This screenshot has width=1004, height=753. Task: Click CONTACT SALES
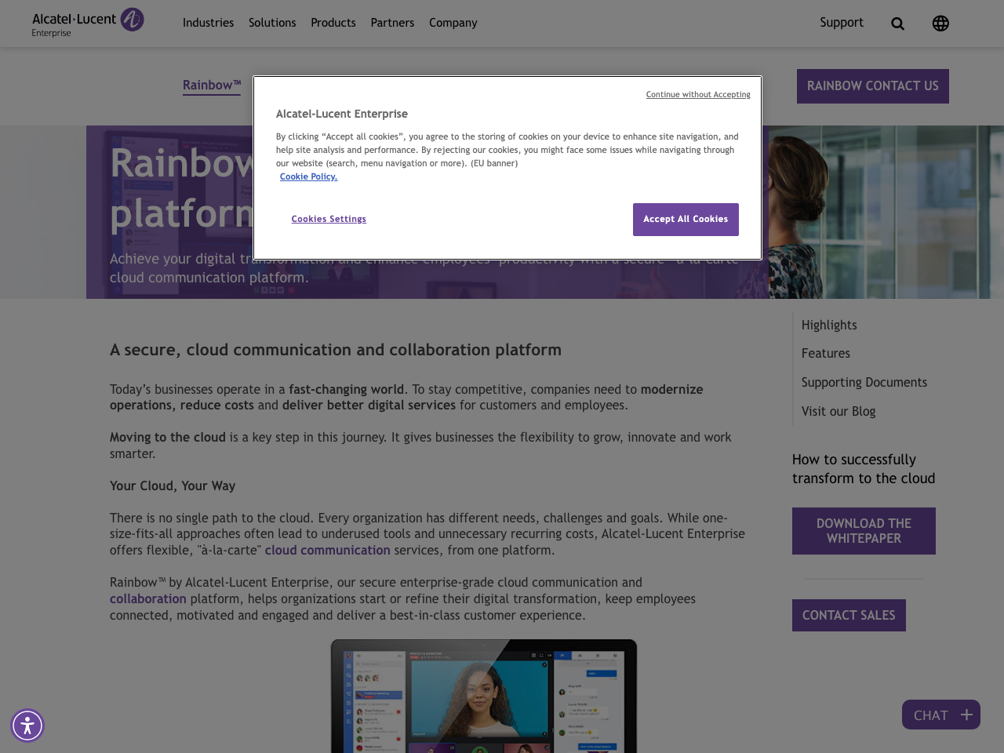pos(849,614)
